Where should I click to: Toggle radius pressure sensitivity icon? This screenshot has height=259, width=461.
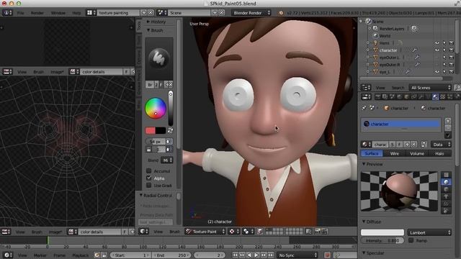point(169,142)
